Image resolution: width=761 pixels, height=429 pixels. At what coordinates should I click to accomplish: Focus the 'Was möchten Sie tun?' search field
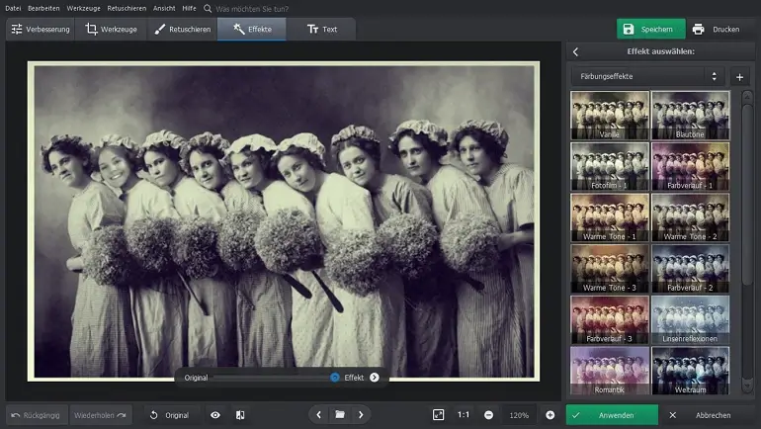click(252, 9)
